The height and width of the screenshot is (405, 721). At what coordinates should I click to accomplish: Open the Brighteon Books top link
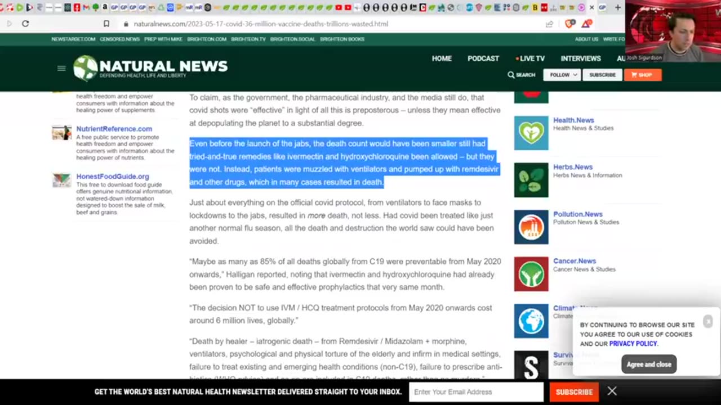point(342,39)
